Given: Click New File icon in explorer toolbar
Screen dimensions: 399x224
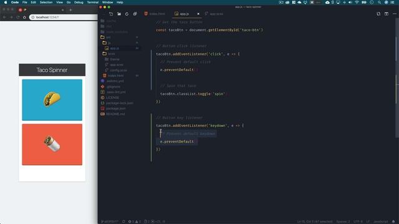Looking at the screenshot, I should click(x=111, y=14).
